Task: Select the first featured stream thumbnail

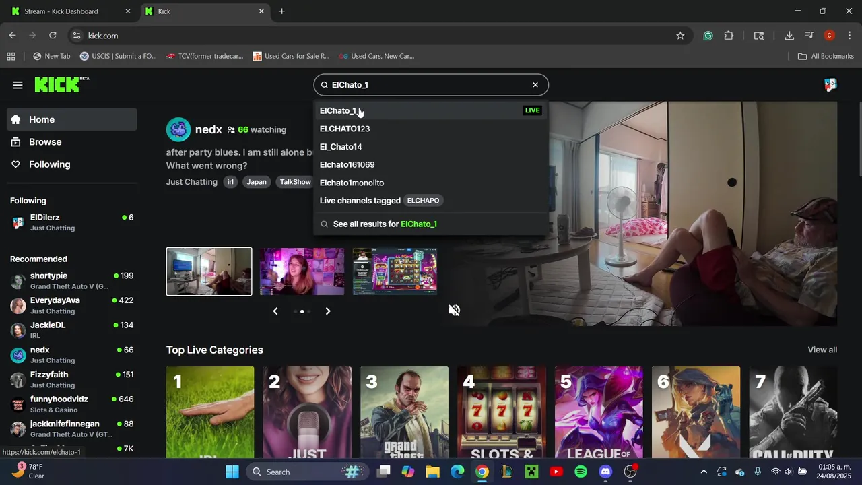Action: click(209, 271)
